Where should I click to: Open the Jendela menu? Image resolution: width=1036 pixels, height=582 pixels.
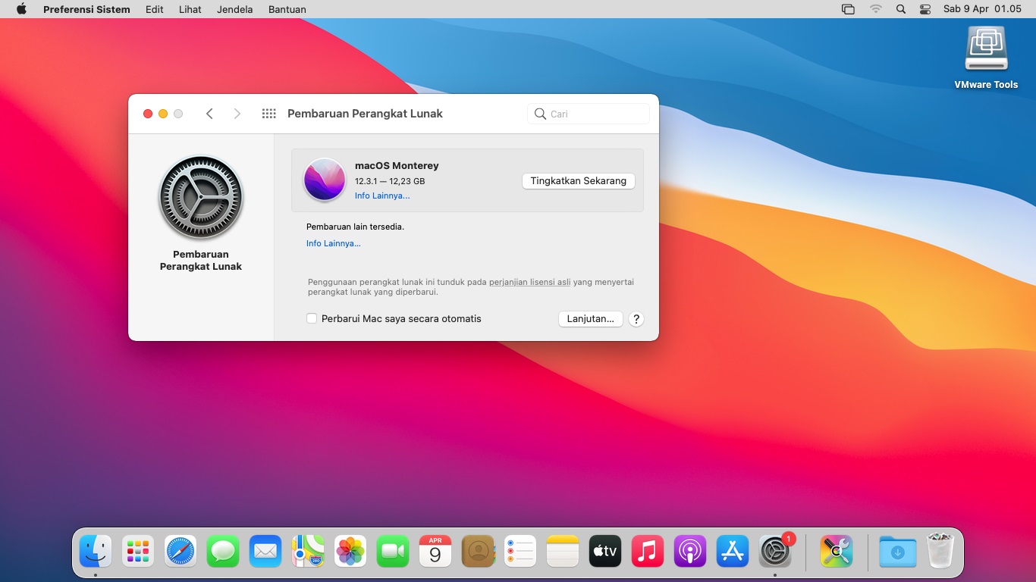(234, 9)
